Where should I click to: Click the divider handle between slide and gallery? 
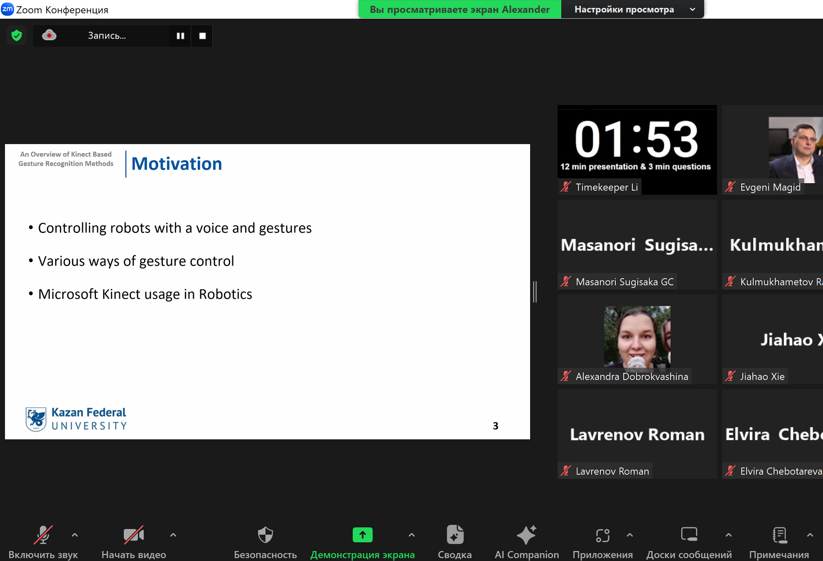tap(535, 292)
